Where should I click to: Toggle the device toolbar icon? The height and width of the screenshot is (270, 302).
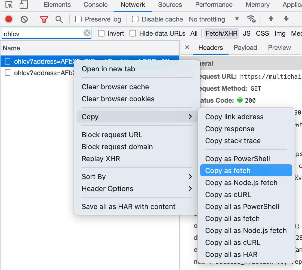(x=24, y=5)
